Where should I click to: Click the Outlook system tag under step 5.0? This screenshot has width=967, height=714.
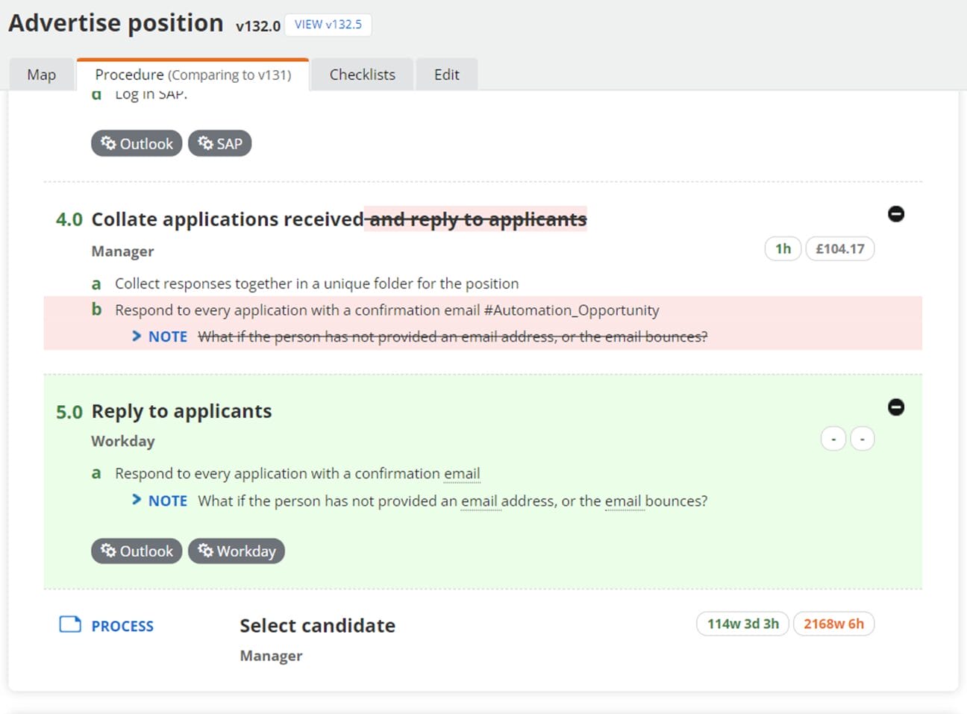(x=137, y=551)
